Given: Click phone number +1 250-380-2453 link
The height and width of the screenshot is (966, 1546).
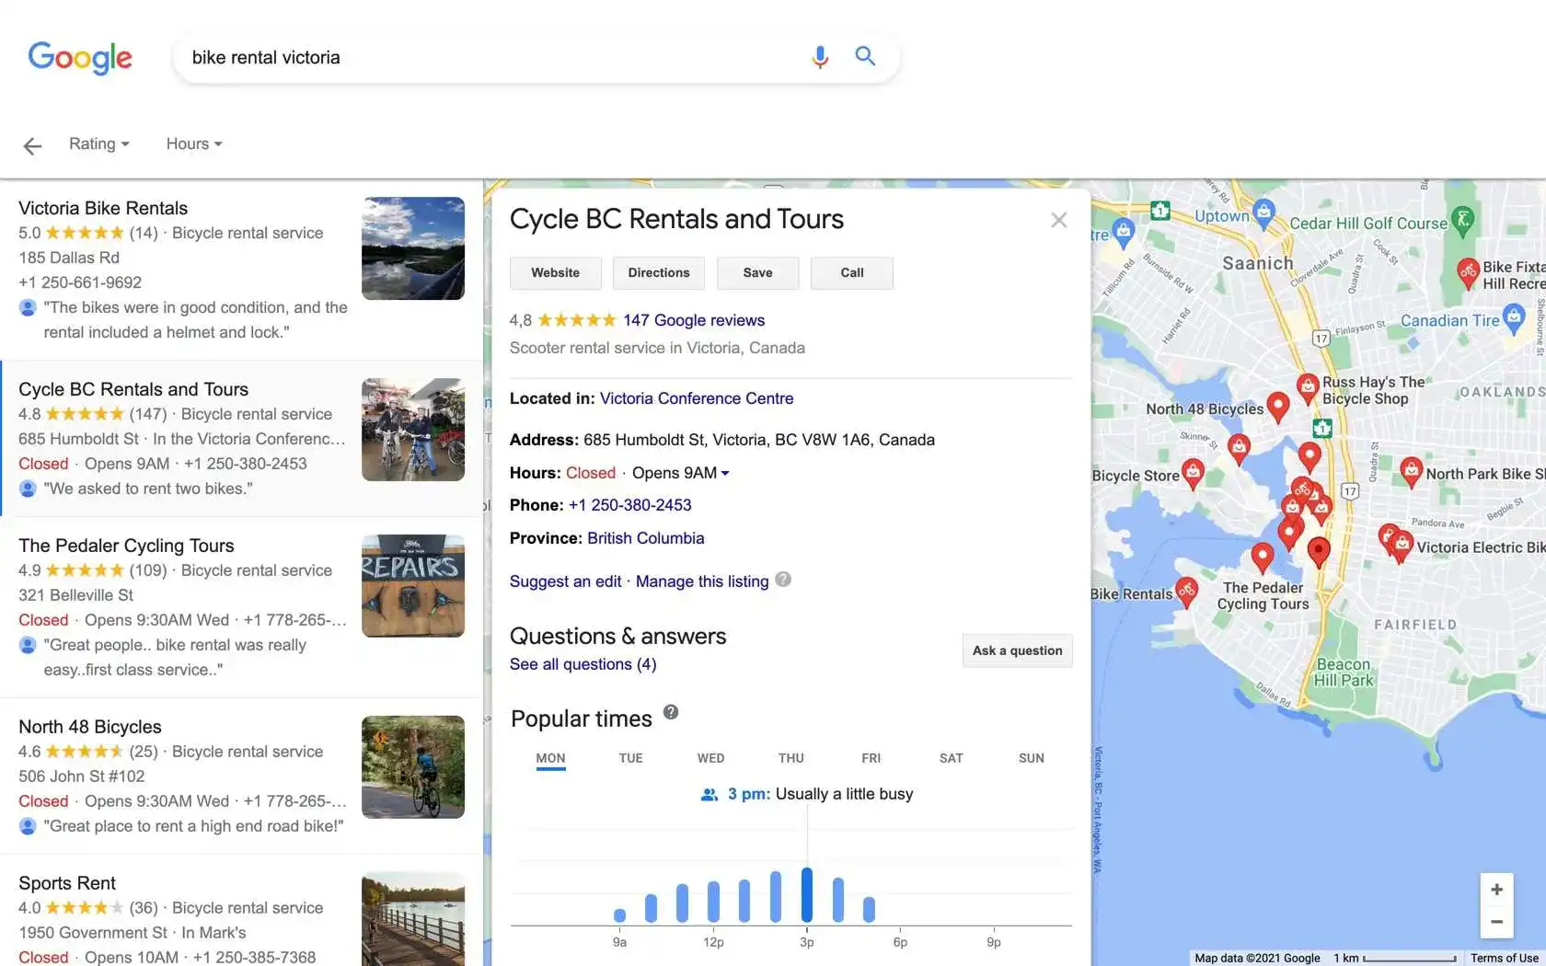Looking at the screenshot, I should [x=630, y=505].
